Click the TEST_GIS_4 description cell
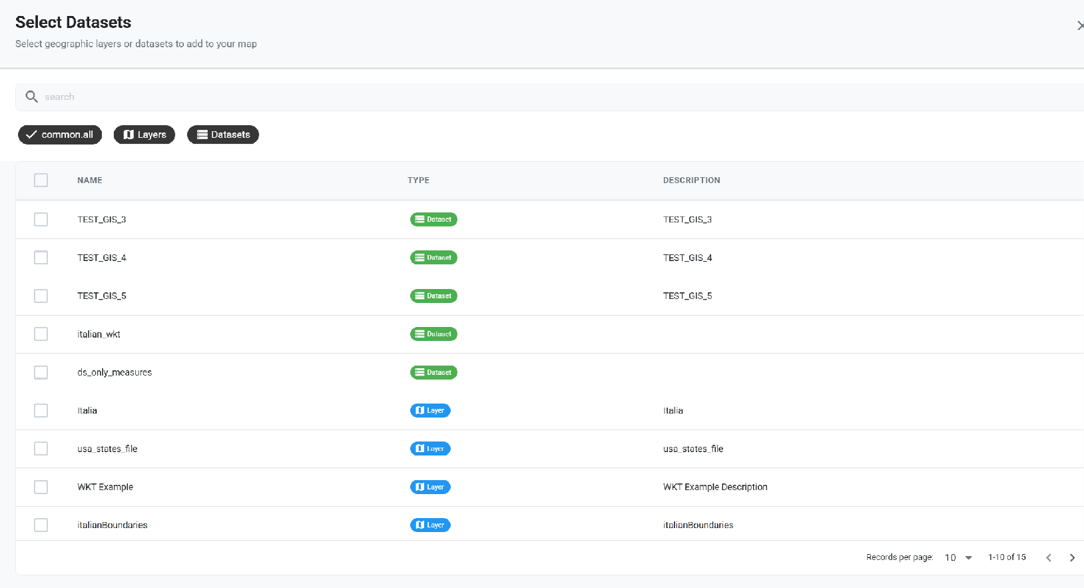The image size is (1084, 588). [x=688, y=258]
